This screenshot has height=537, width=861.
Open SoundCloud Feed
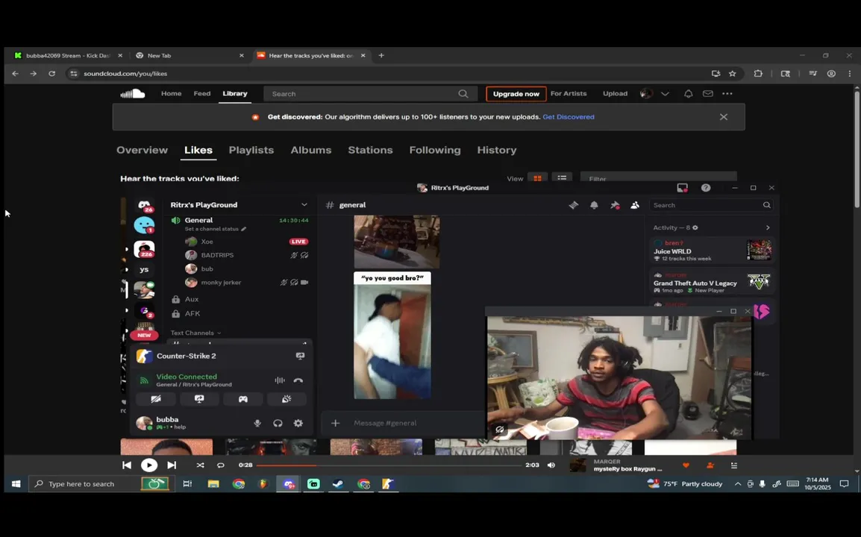point(202,93)
